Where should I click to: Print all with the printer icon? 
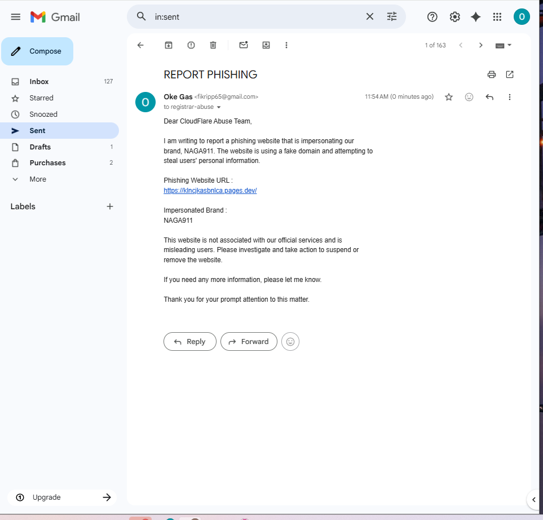tap(491, 74)
